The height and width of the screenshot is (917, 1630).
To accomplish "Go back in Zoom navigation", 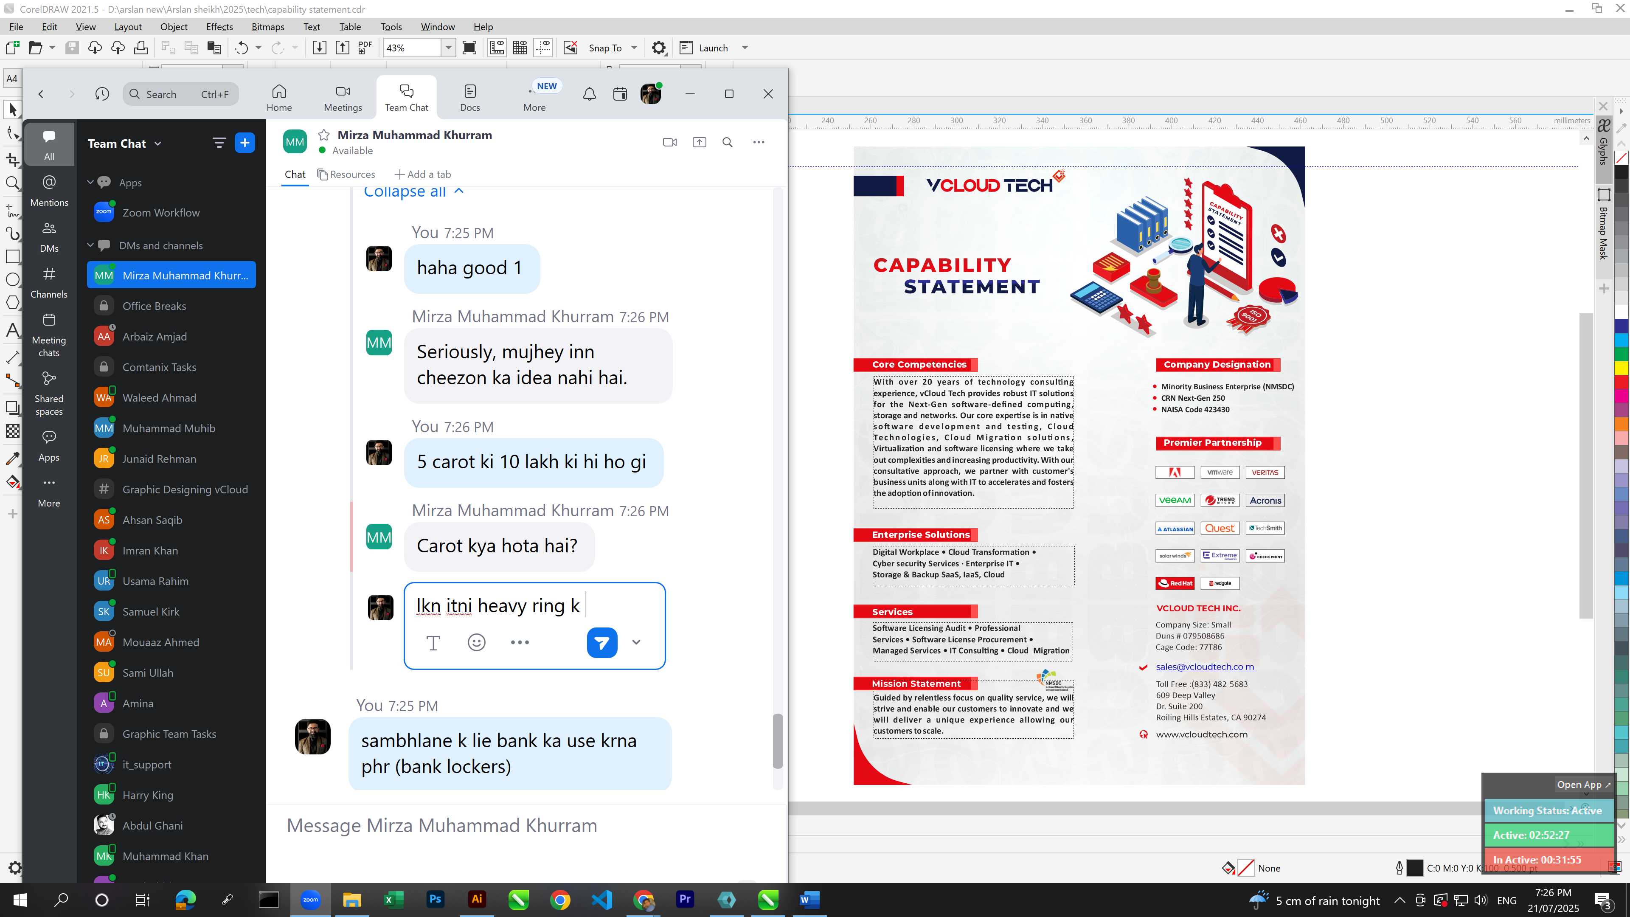I will click(41, 94).
